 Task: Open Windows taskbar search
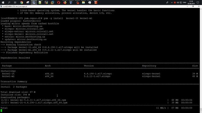[9, 3]
